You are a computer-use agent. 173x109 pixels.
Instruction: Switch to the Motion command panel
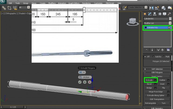pyautogui.click(x=160, y=14)
